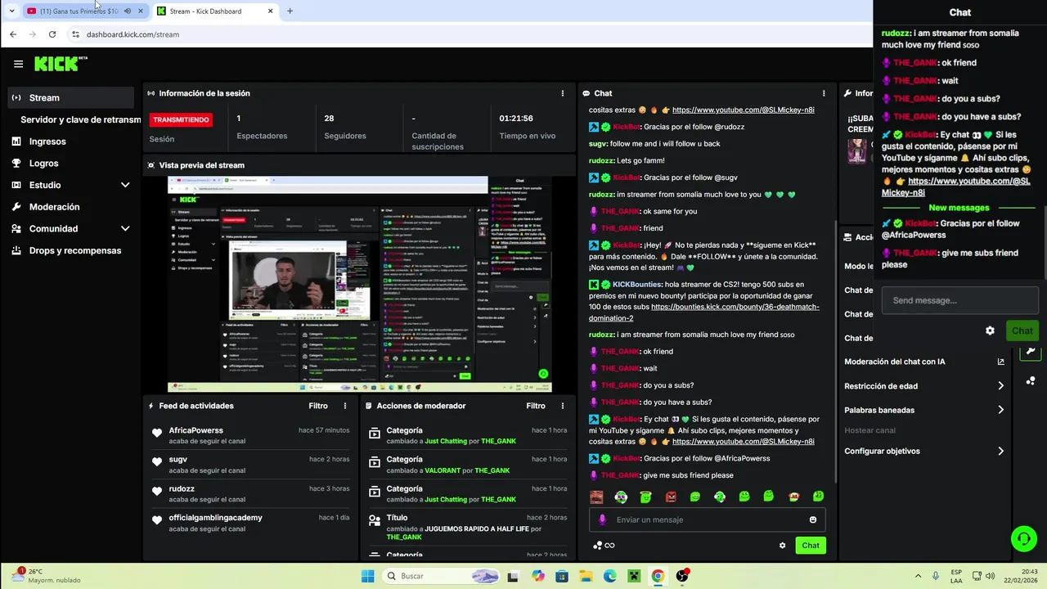This screenshot has height=589, width=1047.
Task: Reload the dashboard page
Action: click(x=52, y=34)
